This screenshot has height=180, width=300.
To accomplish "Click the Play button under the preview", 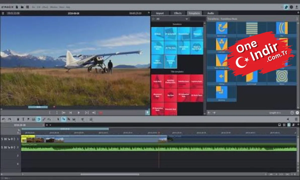I will point(78,113).
